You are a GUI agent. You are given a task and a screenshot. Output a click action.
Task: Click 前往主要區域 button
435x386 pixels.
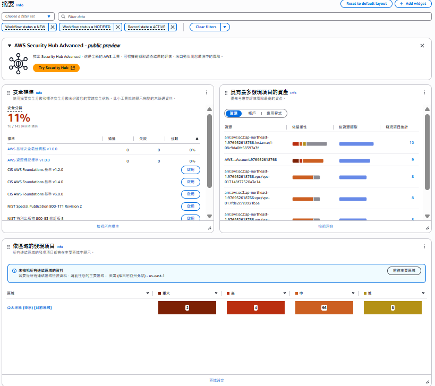point(404,271)
